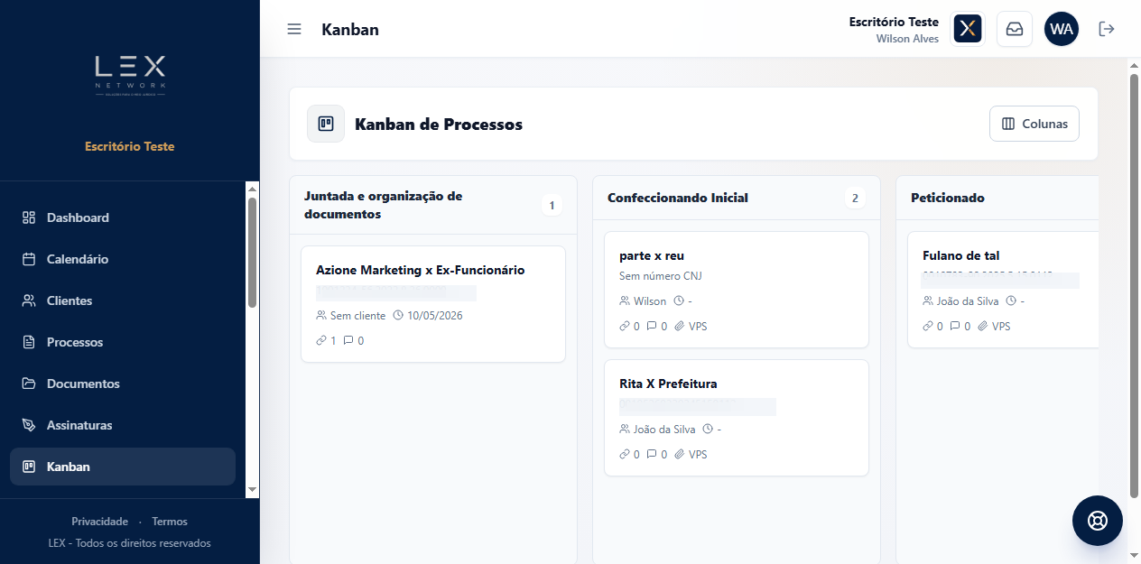Click João da Silva on Rita X Prefeitura card
1141x564 pixels.
click(x=664, y=430)
